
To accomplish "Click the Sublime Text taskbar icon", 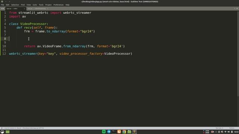I will pyautogui.click(x=134, y=132).
